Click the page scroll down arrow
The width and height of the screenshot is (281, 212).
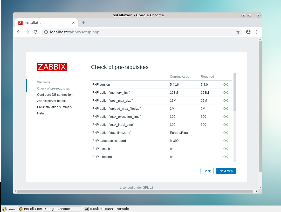click(x=260, y=187)
